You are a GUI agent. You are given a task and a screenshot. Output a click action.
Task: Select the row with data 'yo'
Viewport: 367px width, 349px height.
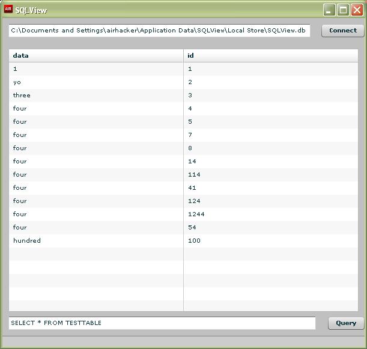pos(184,82)
